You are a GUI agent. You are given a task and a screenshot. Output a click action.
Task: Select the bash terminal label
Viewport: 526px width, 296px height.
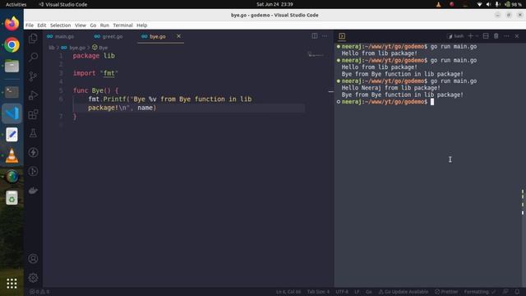(455, 36)
